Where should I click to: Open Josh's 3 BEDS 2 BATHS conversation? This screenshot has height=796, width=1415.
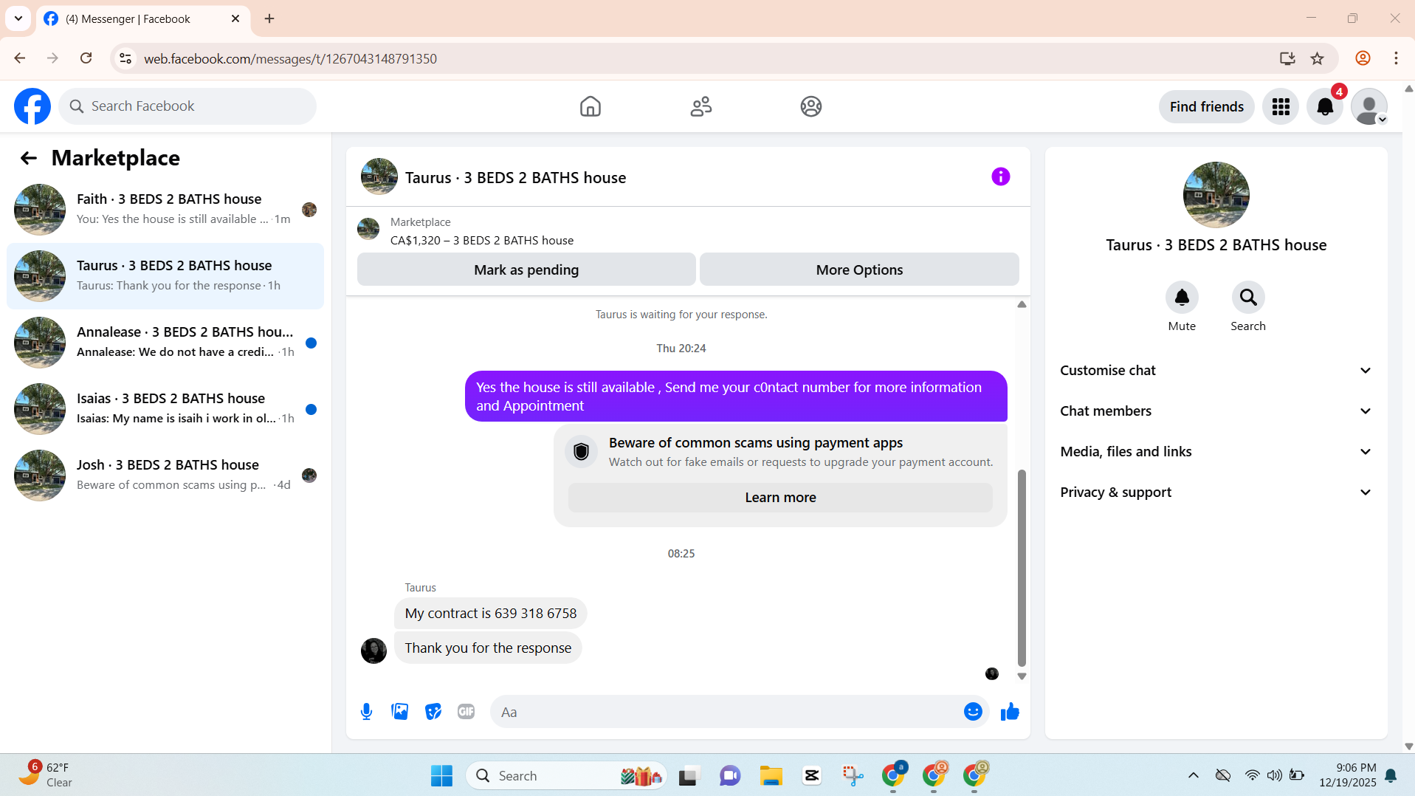[165, 476]
